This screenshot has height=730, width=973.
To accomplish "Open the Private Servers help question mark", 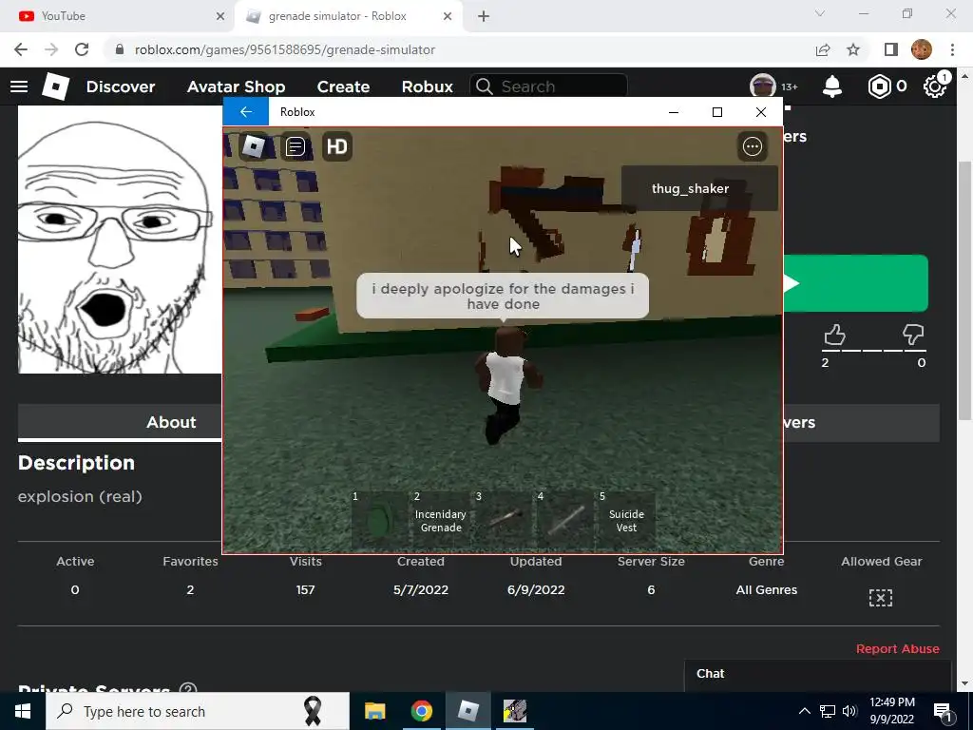I will (x=188, y=690).
